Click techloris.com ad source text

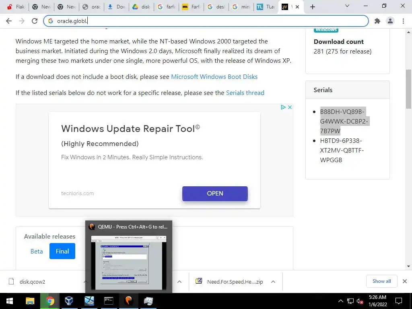click(x=77, y=194)
